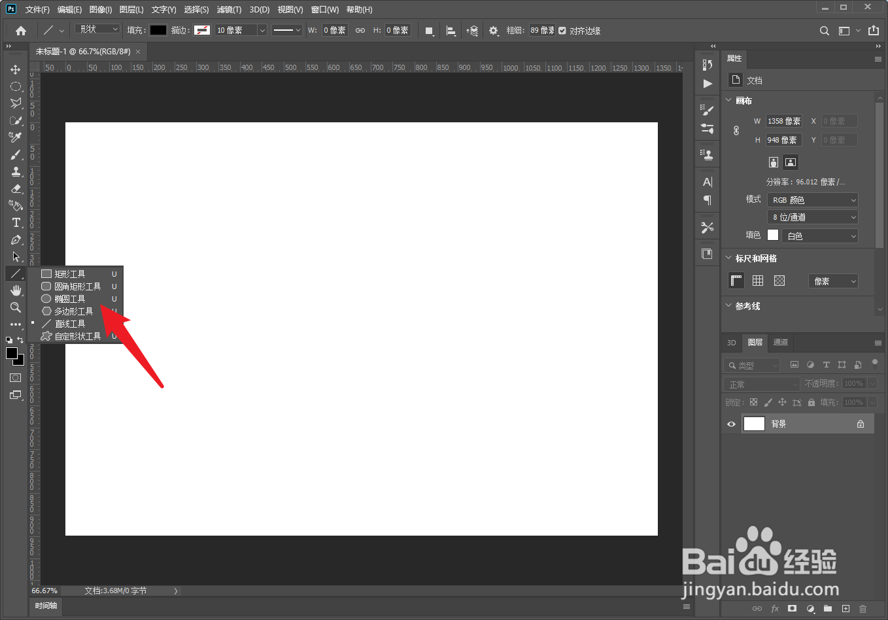Open the 8 位/通道 bit depth dropdown

pyautogui.click(x=813, y=217)
